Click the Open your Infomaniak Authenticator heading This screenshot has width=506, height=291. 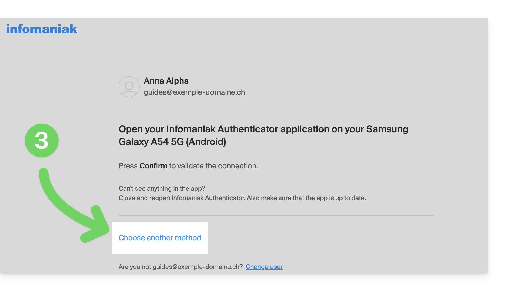[263, 136]
